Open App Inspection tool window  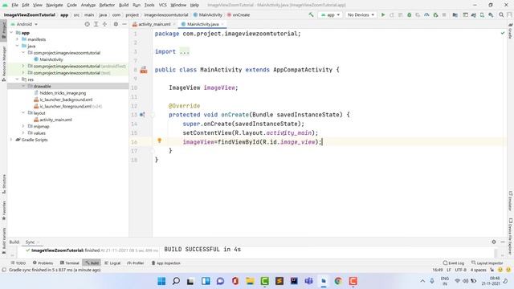pos(166,263)
